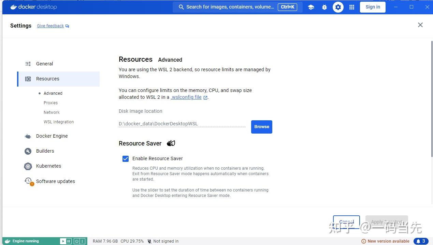This screenshot has width=433, height=245.
Task: Click the Settings gear icon in header
Action: (338, 7)
